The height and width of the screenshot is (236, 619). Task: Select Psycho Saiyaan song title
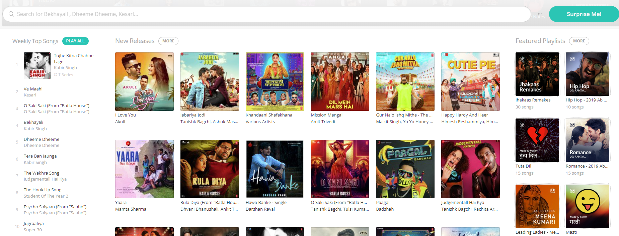[55, 207]
